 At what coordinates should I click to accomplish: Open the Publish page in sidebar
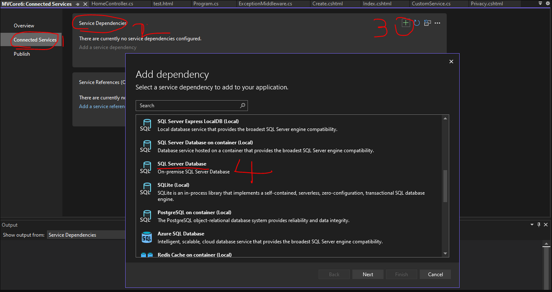pos(22,54)
